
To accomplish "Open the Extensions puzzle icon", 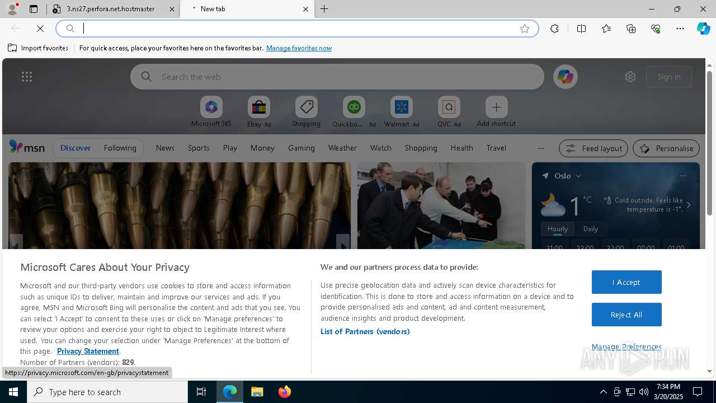I will (x=554, y=29).
